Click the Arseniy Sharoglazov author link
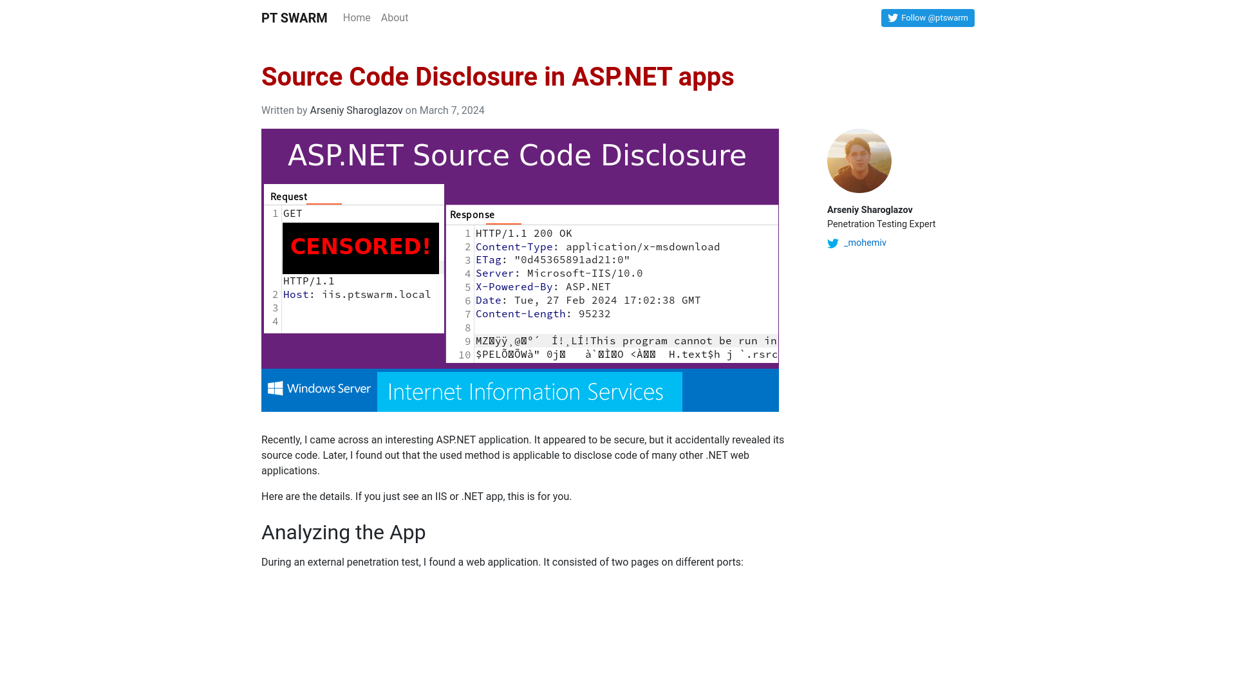Screen dimensions: 1236x695 click(356, 110)
